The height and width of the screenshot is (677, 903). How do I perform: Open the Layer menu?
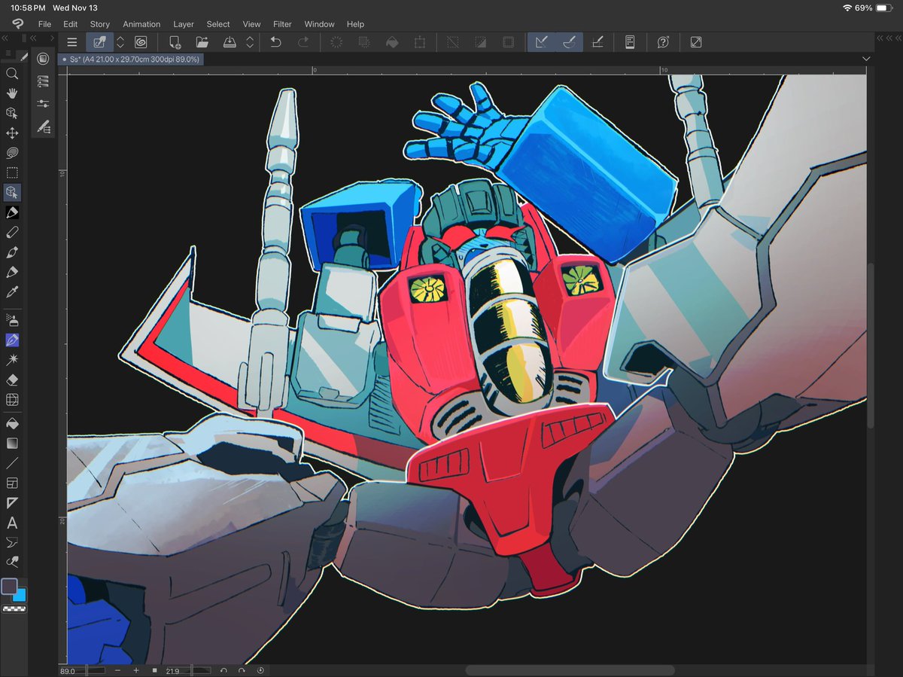coord(184,24)
